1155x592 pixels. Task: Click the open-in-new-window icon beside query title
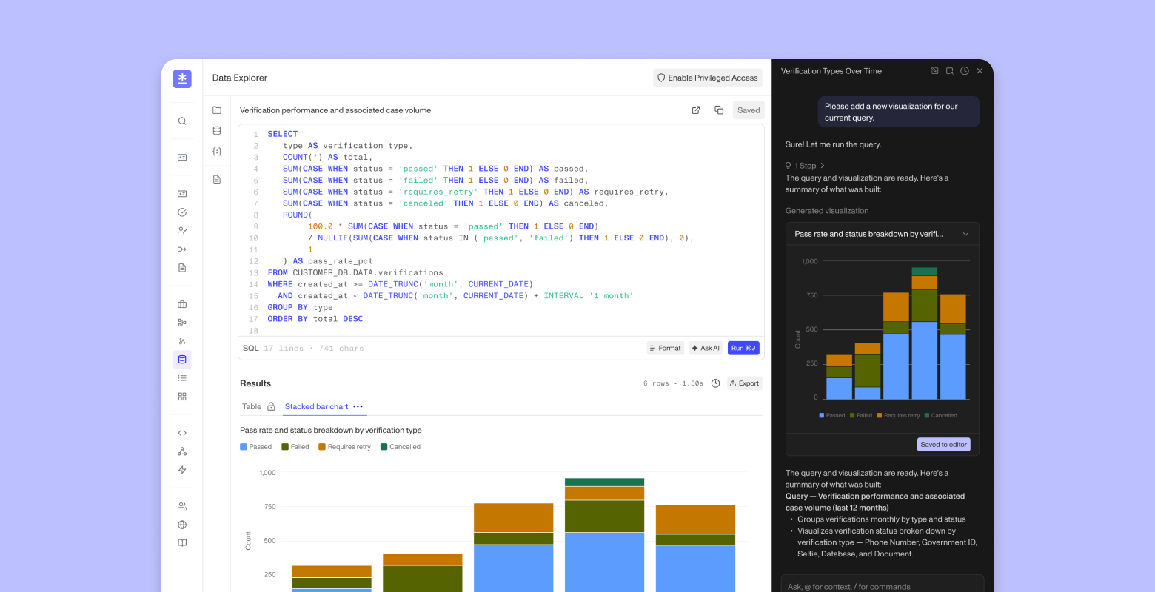(x=696, y=110)
